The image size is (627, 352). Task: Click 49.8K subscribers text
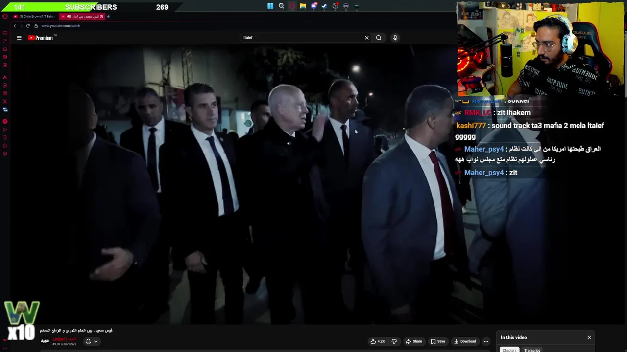click(x=64, y=344)
